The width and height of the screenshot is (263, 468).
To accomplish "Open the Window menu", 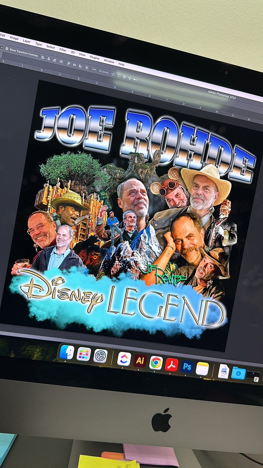I will pyautogui.click(x=109, y=61).
